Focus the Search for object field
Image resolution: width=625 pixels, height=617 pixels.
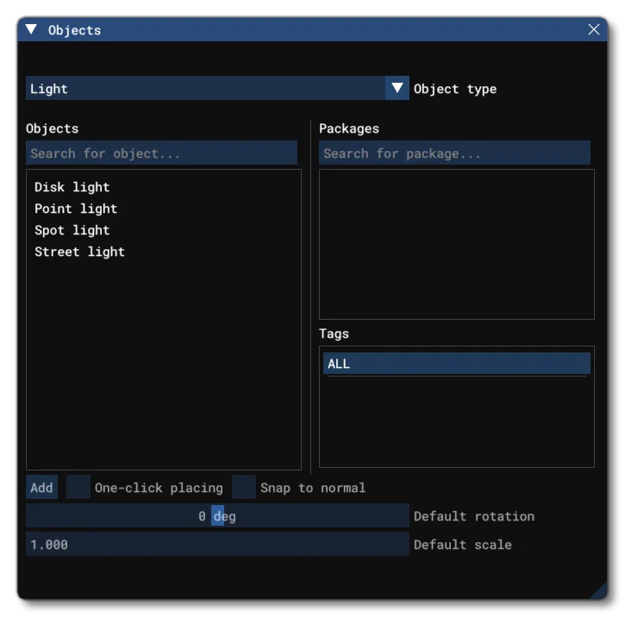[161, 153]
